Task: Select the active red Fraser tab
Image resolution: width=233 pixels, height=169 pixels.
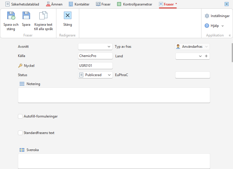Action: click(x=168, y=4)
